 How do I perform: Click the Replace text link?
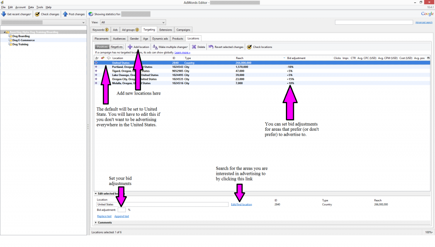(105, 216)
